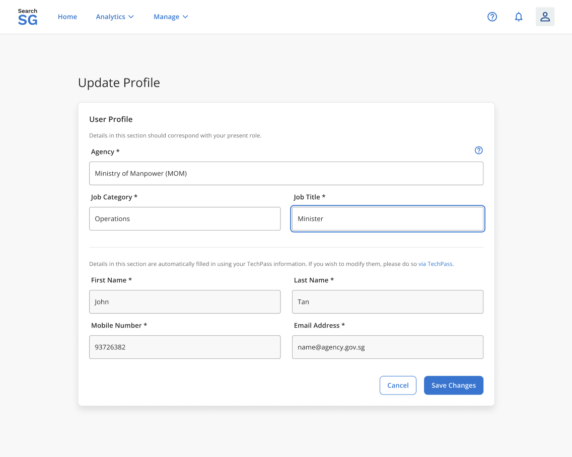Click the Agency input field
The width and height of the screenshot is (572, 457).
click(286, 173)
